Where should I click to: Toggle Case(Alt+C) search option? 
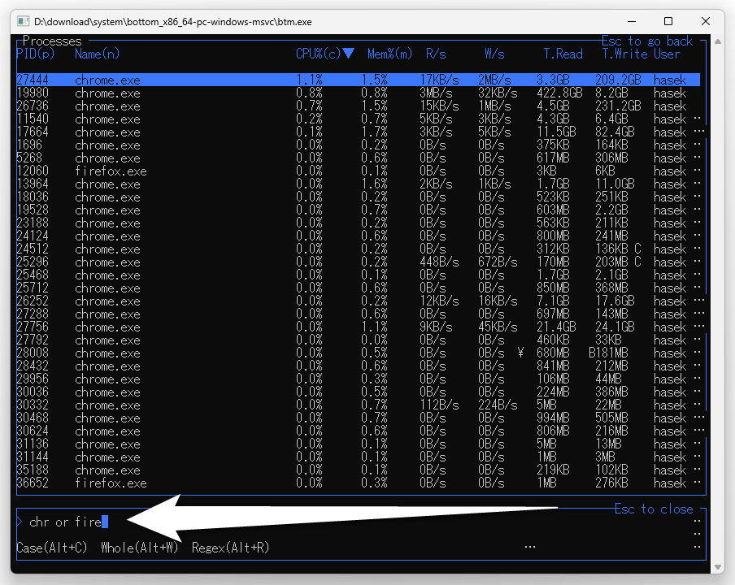52,548
